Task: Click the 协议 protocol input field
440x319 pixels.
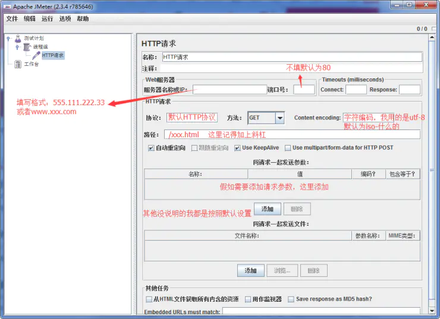Action: [192, 118]
